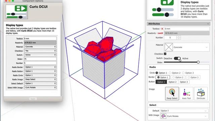The height and width of the screenshot is (121, 215).
Task: Choose Button radio Option 3
Action: (184, 82)
